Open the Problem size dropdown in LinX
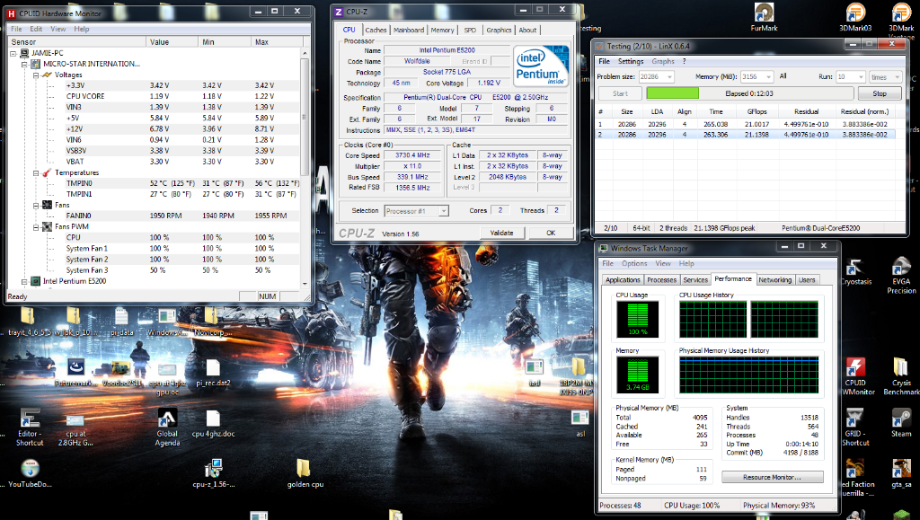 668,77
